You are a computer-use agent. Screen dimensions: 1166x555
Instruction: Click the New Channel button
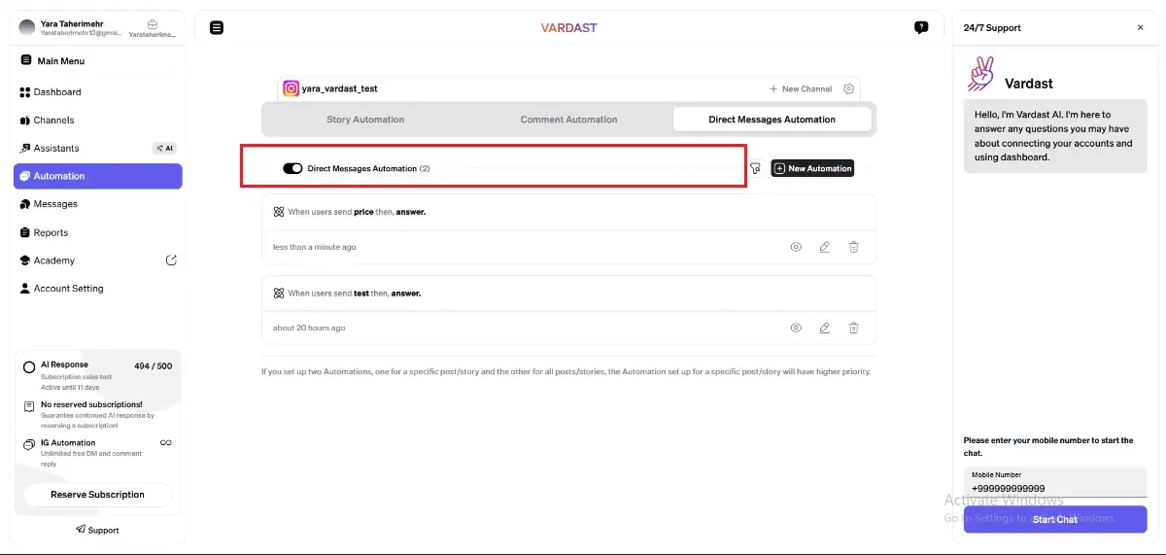tap(801, 88)
